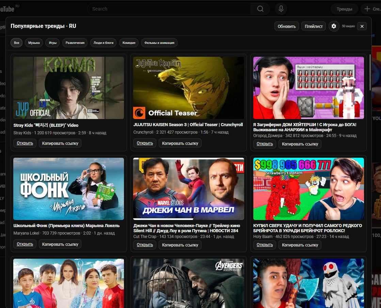Copy link for Jujutsu Kaisen teaser
The height and width of the screenshot is (308, 381).
point(180,143)
